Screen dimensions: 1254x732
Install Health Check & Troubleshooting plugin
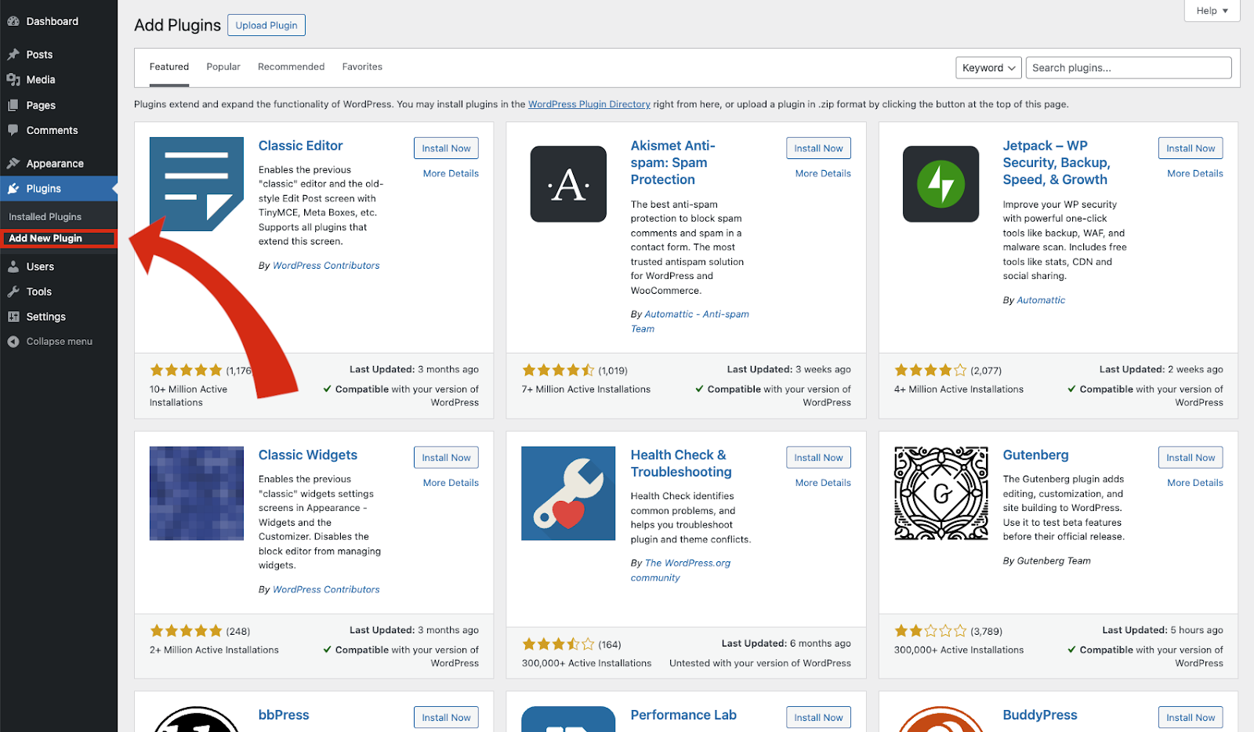818,458
